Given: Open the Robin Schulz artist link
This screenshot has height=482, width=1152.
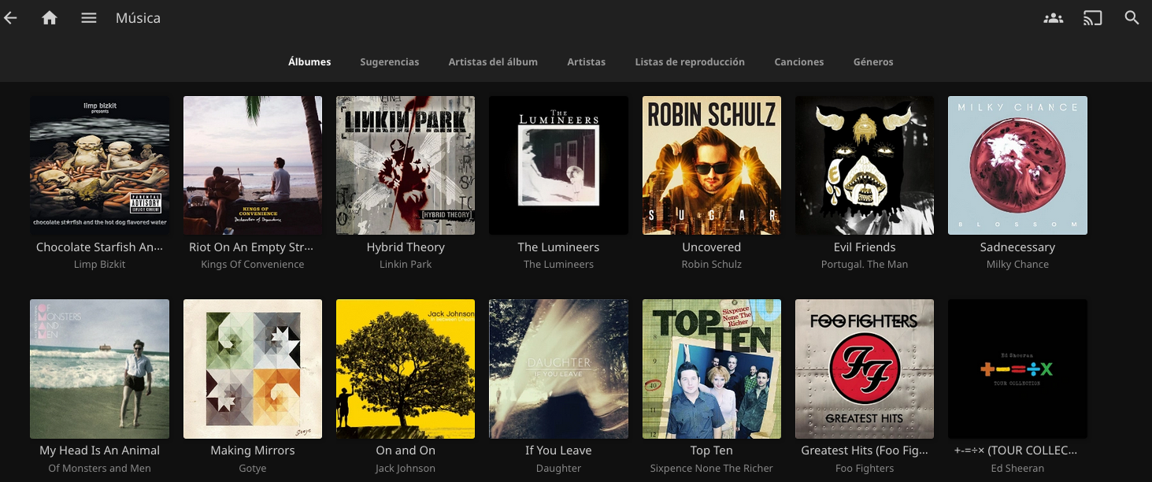Looking at the screenshot, I should click(712, 265).
